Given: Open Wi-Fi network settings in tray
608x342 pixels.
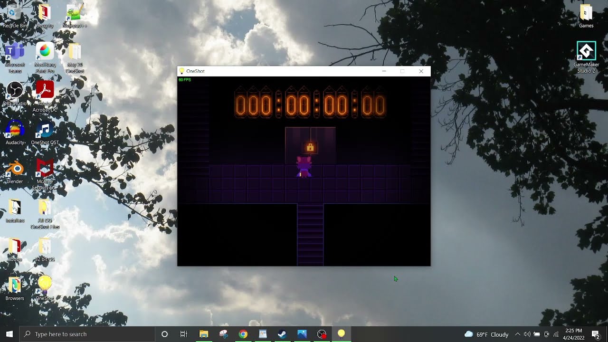Looking at the screenshot, I should (556, 334).
